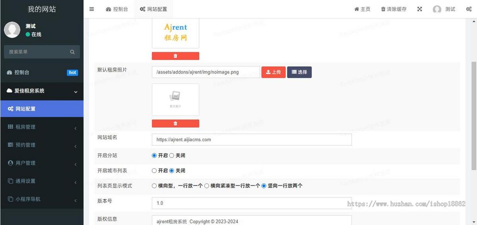
Task: Open 控制台 dashboard in sidebar
Action: (x=42, y=73)
